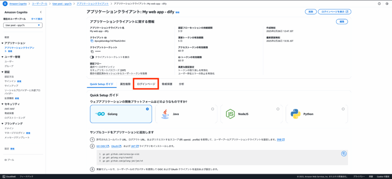The image size is (392, 179).
Task: Open ユーザー in the sidebar
Action: 9,62
